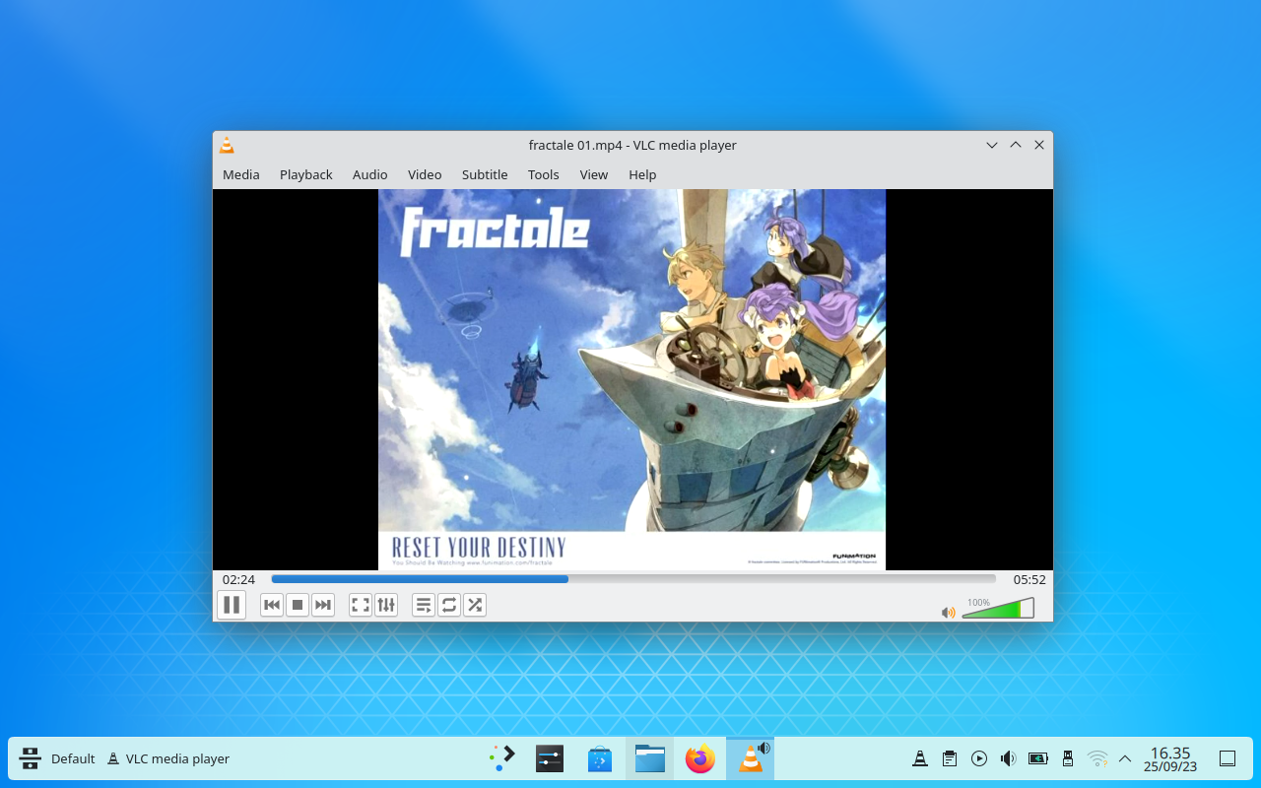Open the Help menu
Screen dimensions: 1261x788
coord(642,174)
